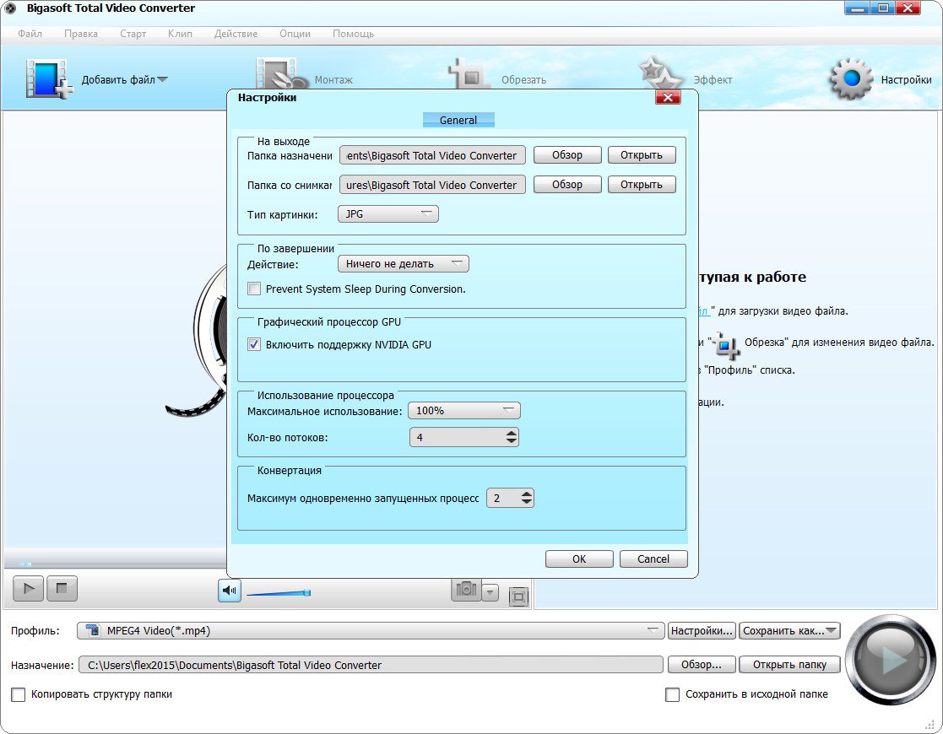
Task: Take a snapshot with the camera icon
Action: (466, 591)
